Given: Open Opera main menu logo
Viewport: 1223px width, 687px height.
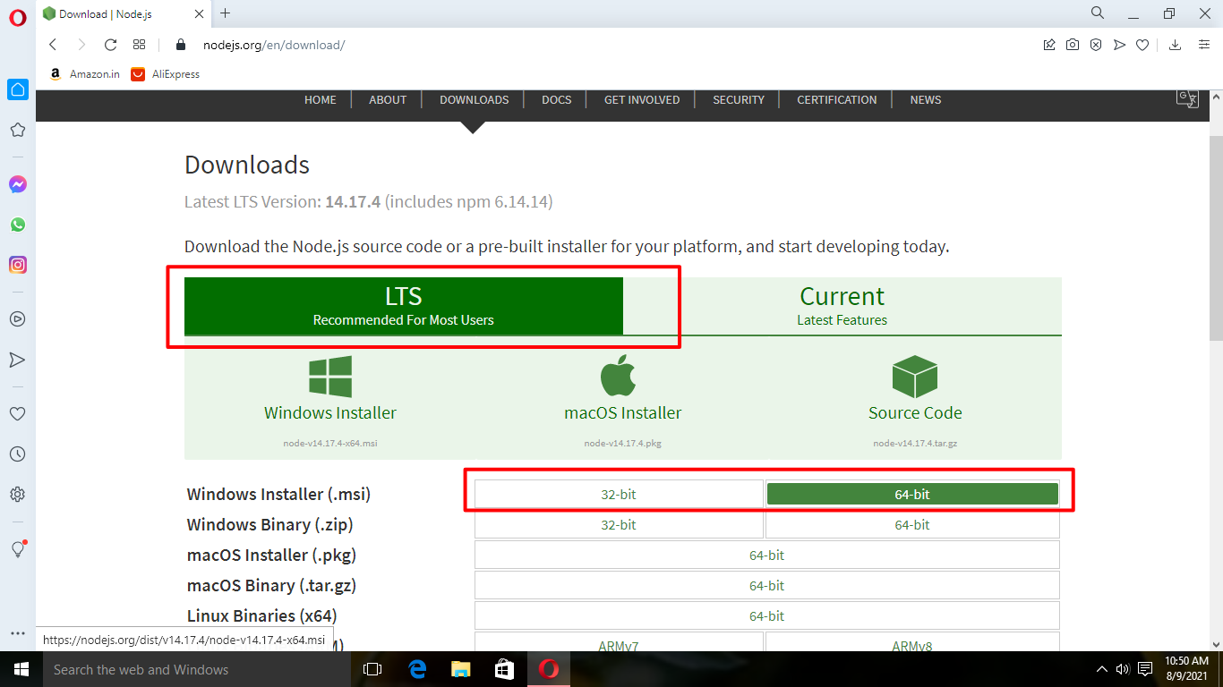Looking at the screenshot, I should pos(18,18).
